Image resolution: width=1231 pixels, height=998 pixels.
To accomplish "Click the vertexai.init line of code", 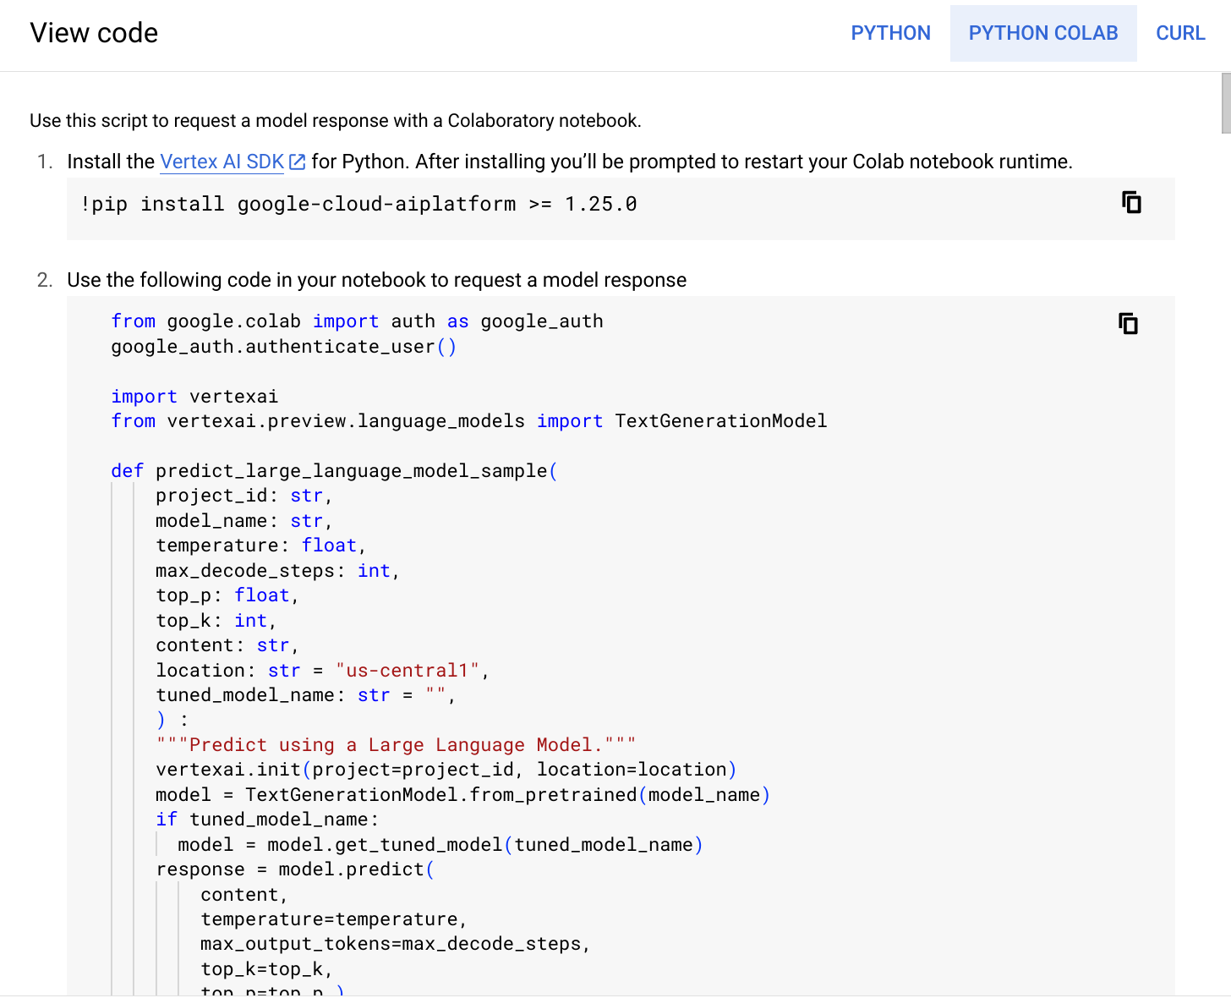I will coord(446,770).
